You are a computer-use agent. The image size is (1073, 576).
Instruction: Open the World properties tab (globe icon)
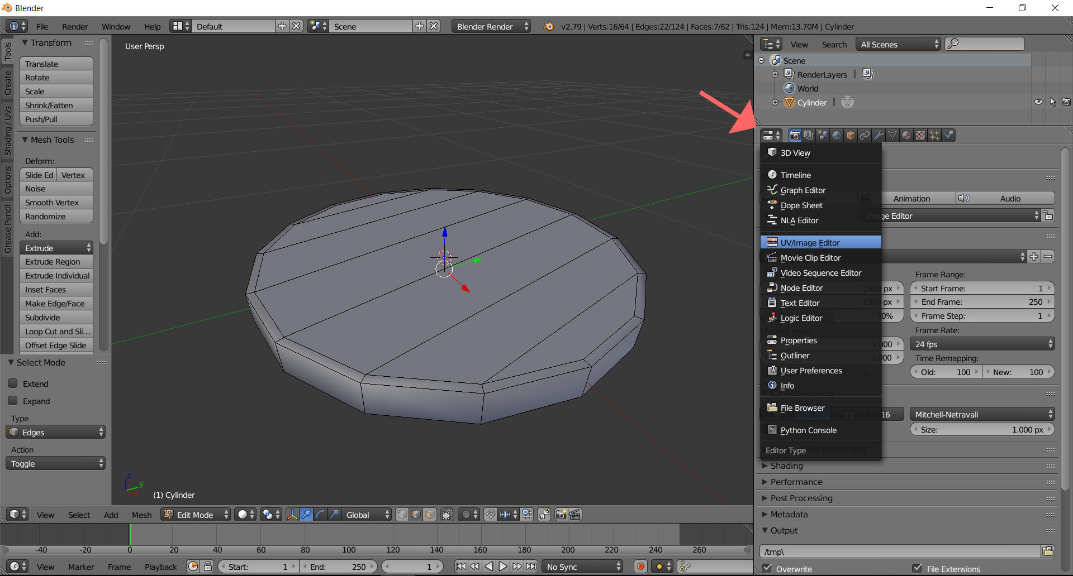837,136
